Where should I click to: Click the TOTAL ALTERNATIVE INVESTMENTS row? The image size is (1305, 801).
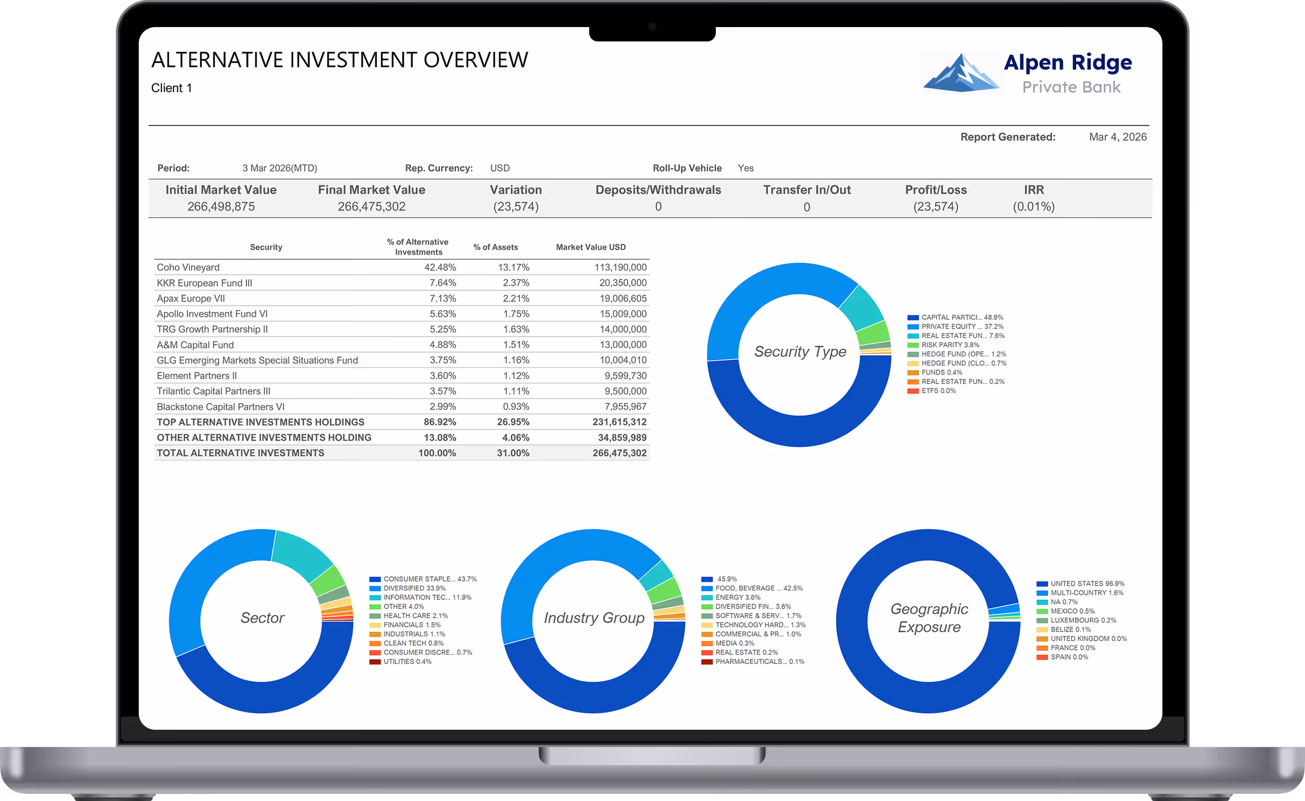[240, 452]
